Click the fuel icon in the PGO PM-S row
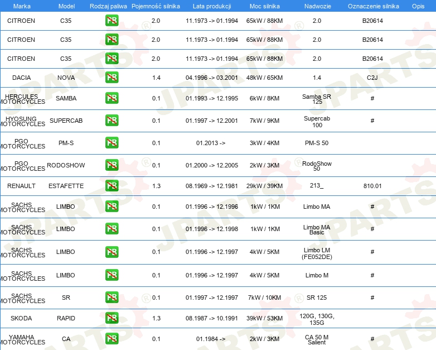Viewport: 436px width, 350px height. 112,142
